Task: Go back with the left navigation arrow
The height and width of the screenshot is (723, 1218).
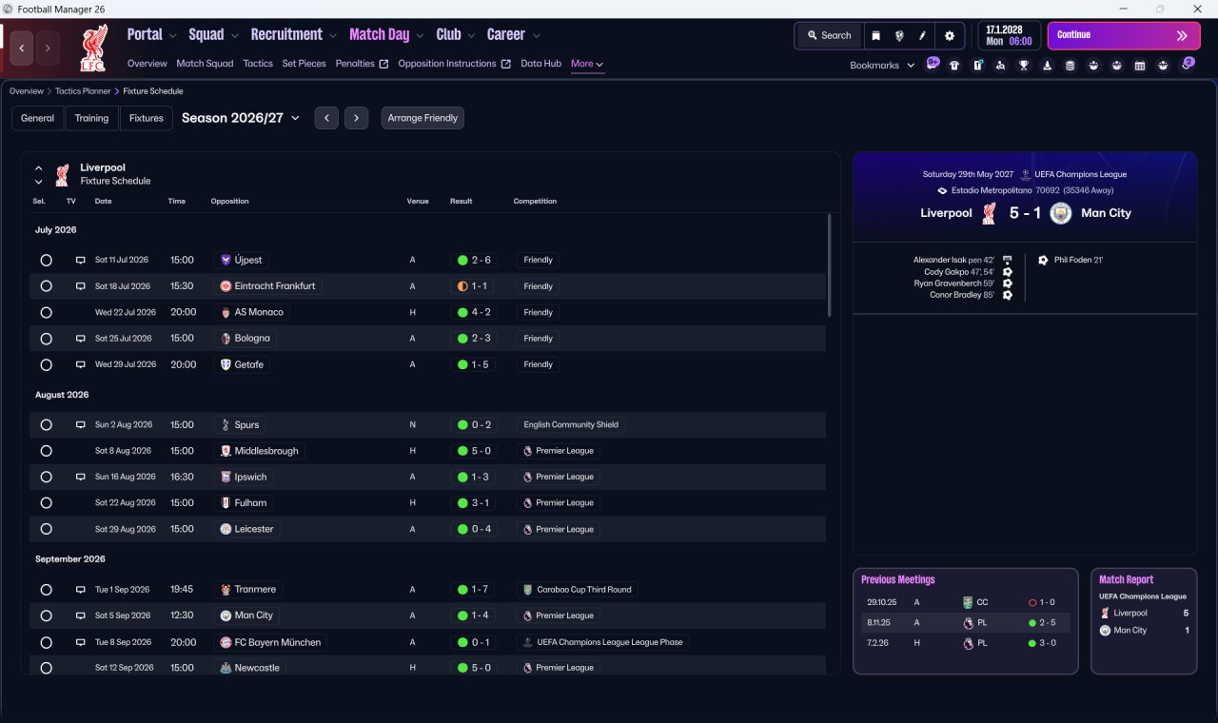Action: pyautogui.click(x=22, y=48)
